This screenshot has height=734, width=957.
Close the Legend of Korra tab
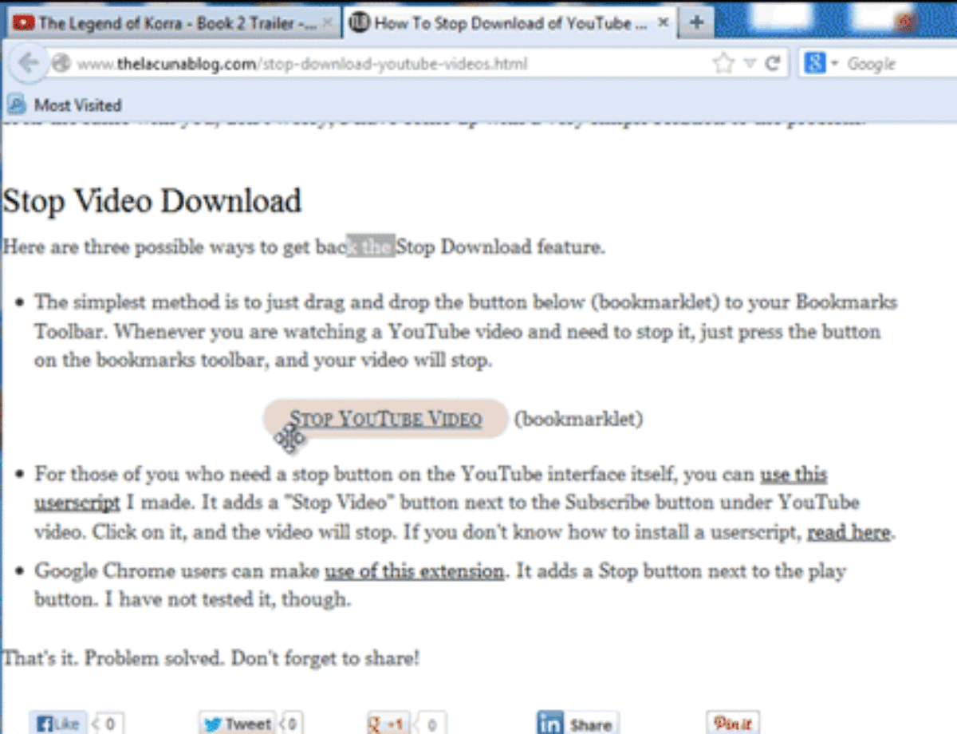[327, 24]
